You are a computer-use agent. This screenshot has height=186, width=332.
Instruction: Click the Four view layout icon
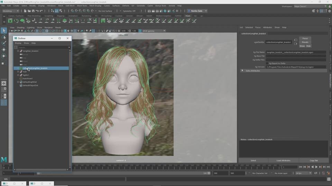4,90
